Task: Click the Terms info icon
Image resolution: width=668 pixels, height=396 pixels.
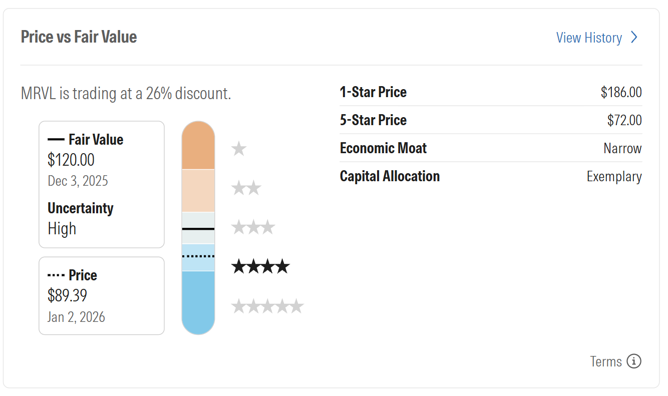Action: click(634, 361)
